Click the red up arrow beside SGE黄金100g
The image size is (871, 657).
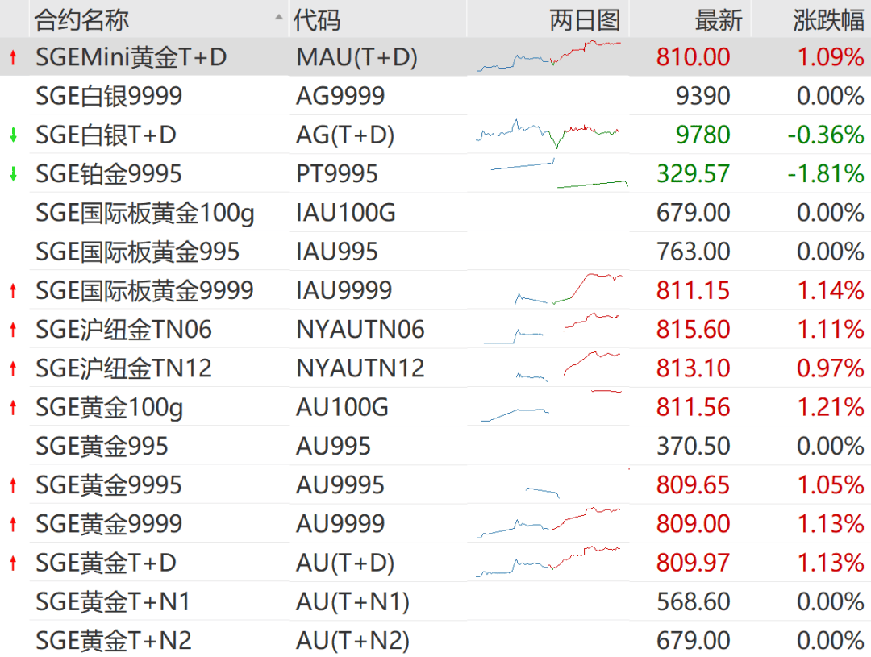(x=11, y=407)
